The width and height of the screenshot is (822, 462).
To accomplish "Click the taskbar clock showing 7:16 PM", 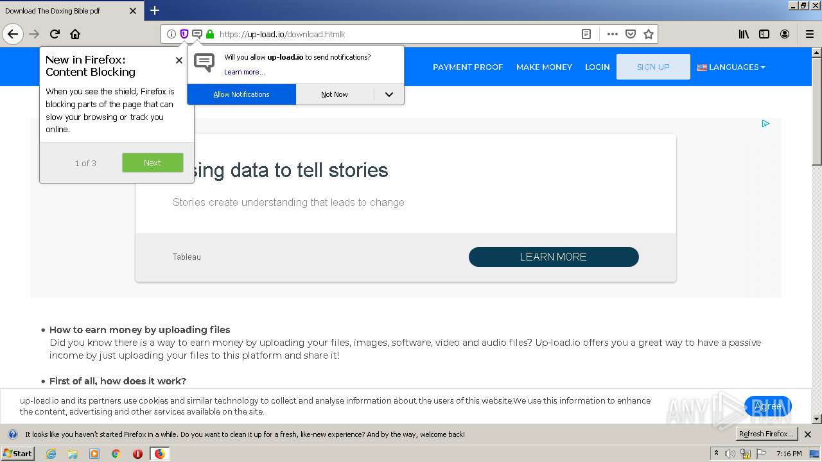I will (x=789, y=454).
